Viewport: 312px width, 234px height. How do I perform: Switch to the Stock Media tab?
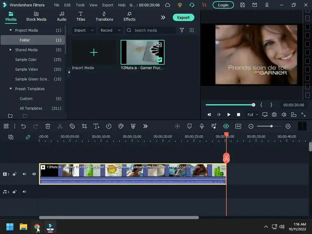pyautogui.click(x=36, y=17)
